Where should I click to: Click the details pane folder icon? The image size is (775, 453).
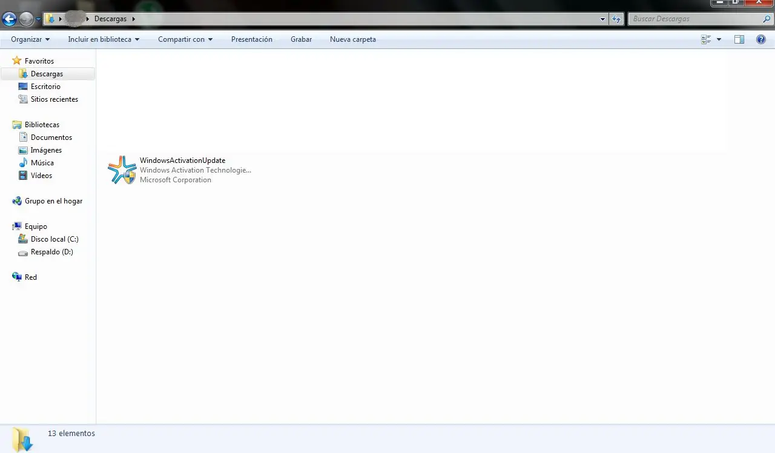tap(22, 439)
